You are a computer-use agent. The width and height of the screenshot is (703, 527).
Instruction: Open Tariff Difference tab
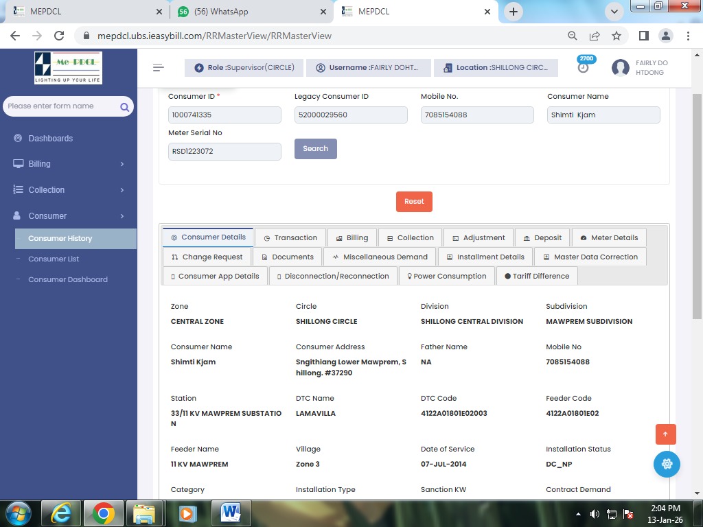tap(537, 276)
